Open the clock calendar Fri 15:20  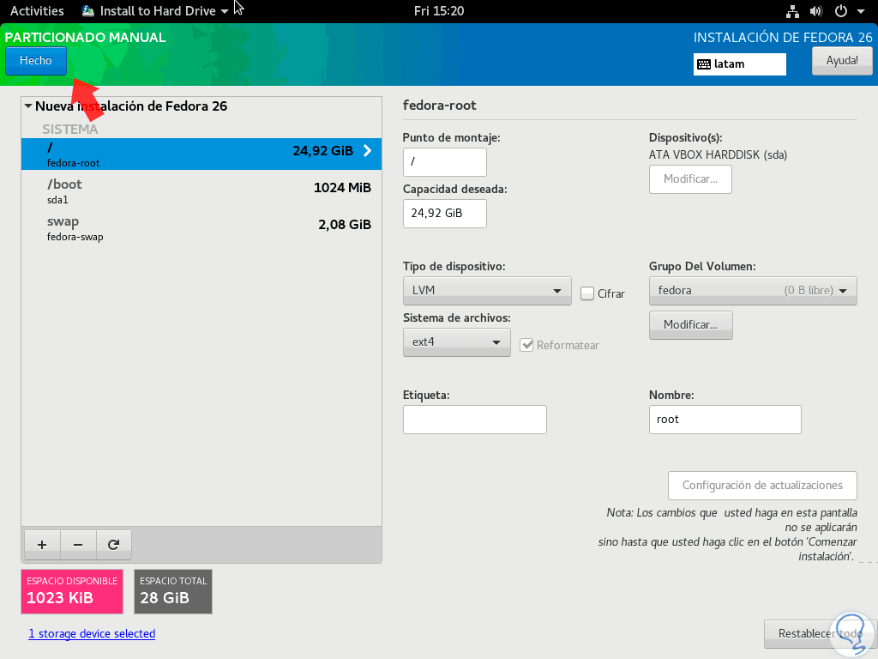pos(438,10)
